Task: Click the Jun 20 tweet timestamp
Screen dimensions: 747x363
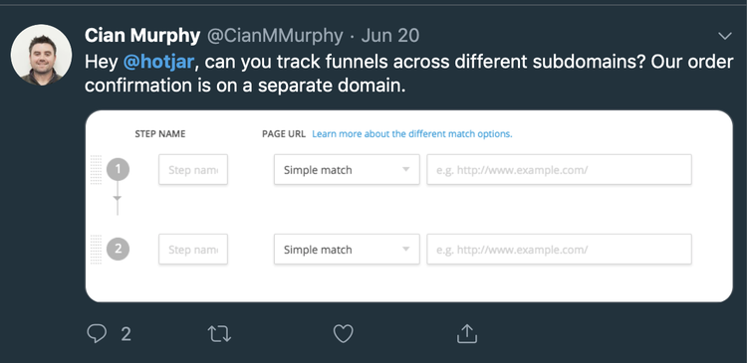Action: pyautogui.click(x=390, y=36)
